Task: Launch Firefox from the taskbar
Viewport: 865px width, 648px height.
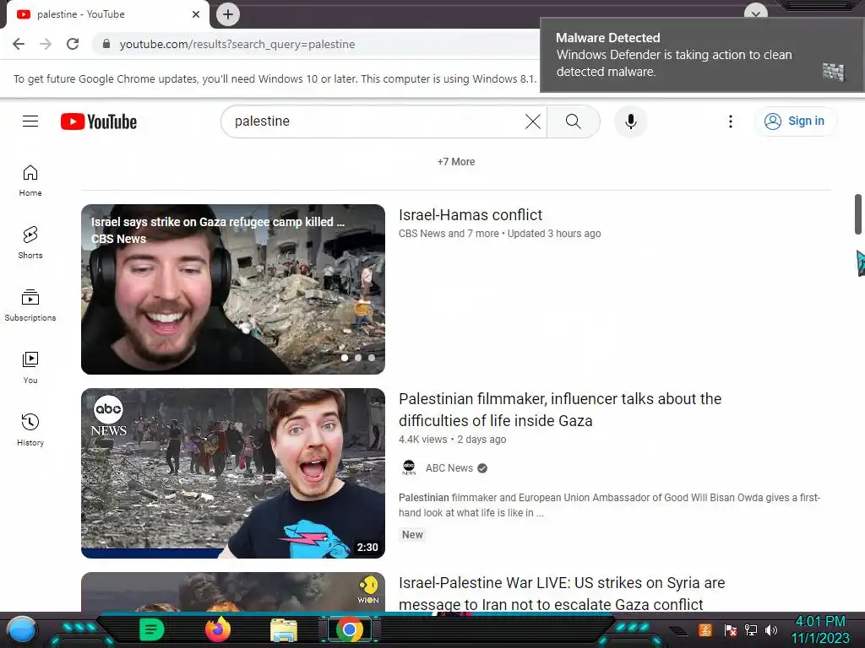Action: [x=218, y=629]
